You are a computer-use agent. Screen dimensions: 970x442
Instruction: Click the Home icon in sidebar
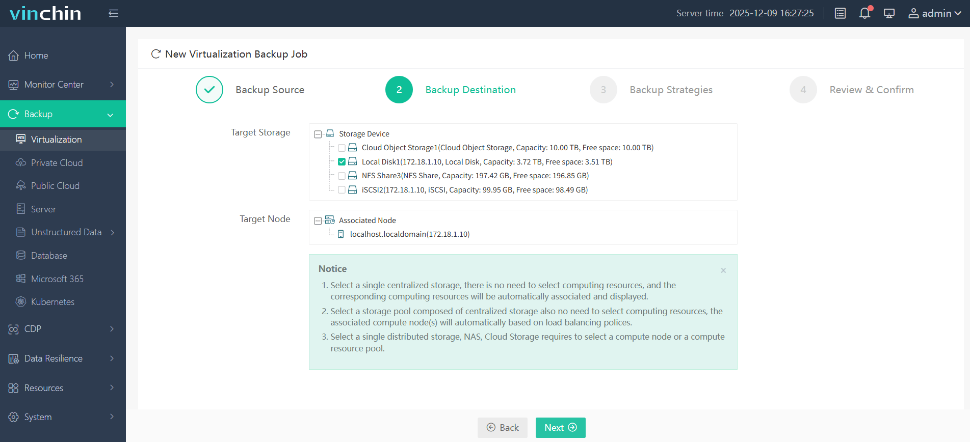14,56
